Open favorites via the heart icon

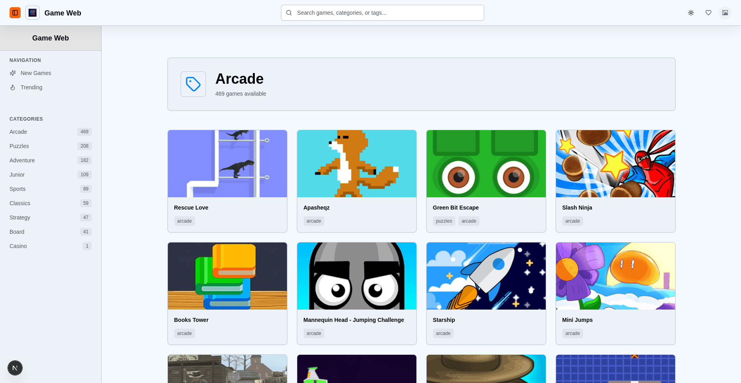(708, 12)
